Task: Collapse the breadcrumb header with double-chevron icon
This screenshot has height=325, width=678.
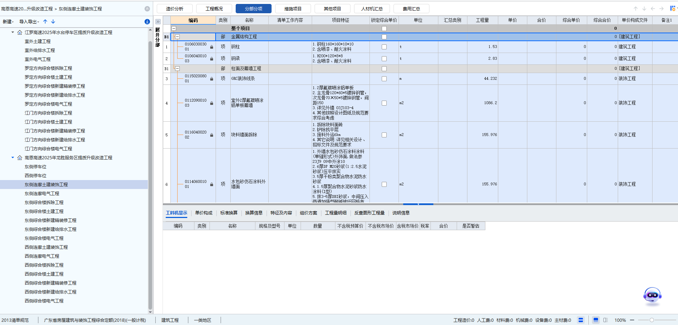Action: click(147, 9)
